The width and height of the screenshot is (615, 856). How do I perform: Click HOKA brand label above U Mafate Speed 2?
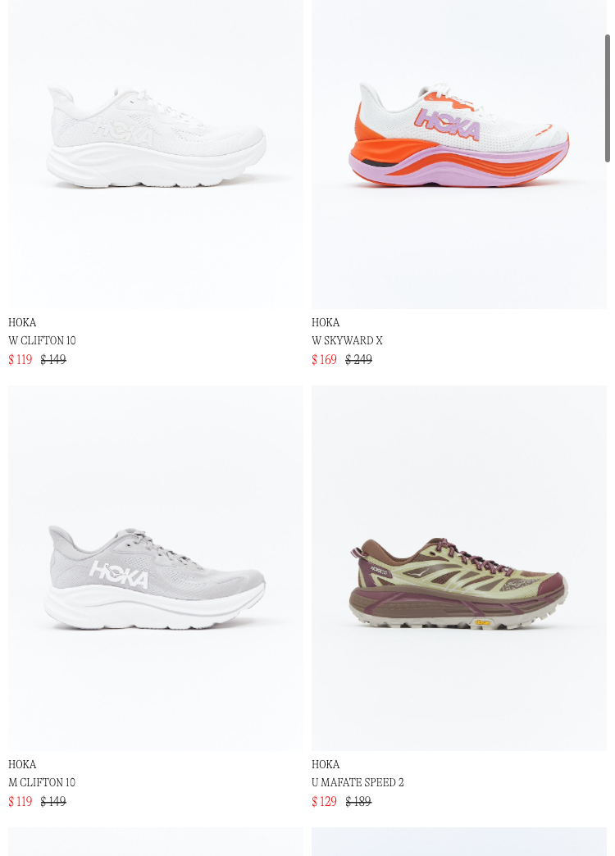pyautogui.click(x=326, y=764)
